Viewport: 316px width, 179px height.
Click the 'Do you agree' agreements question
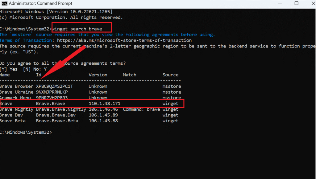[x=63, y=63]
